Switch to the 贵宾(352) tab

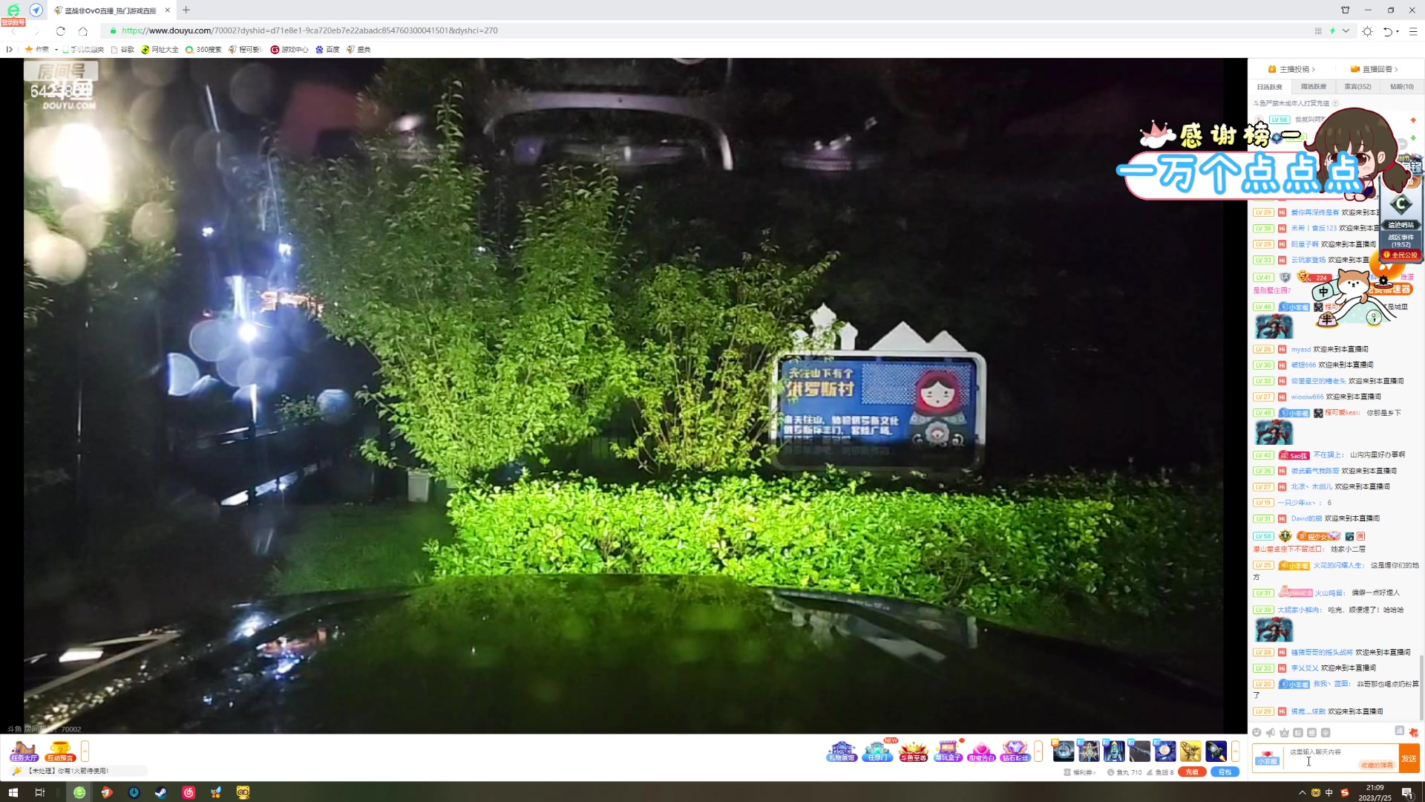coord(1357,87)
